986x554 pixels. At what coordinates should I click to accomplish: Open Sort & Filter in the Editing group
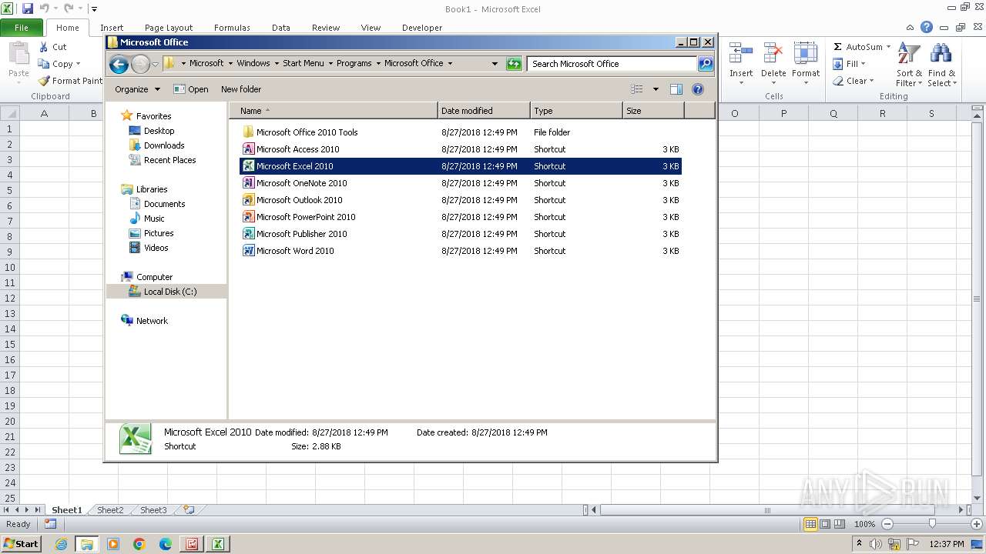909,65
